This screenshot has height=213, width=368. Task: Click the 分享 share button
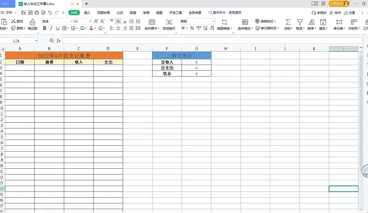pos(350,12)
